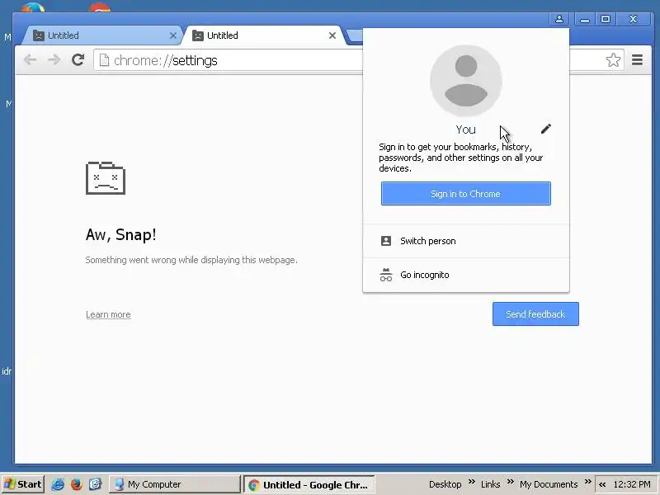Choose Switch person
The width and height of the screenshot is (660, 495).
tap(466, 241)
